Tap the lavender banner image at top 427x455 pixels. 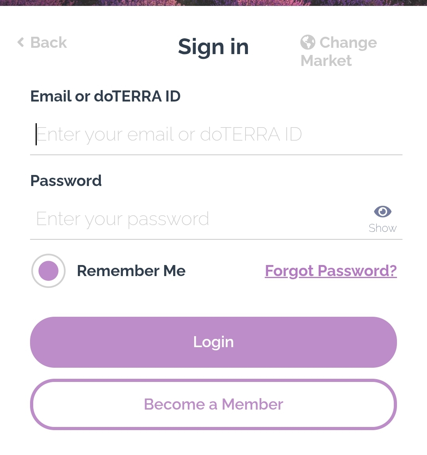(213, 2)
